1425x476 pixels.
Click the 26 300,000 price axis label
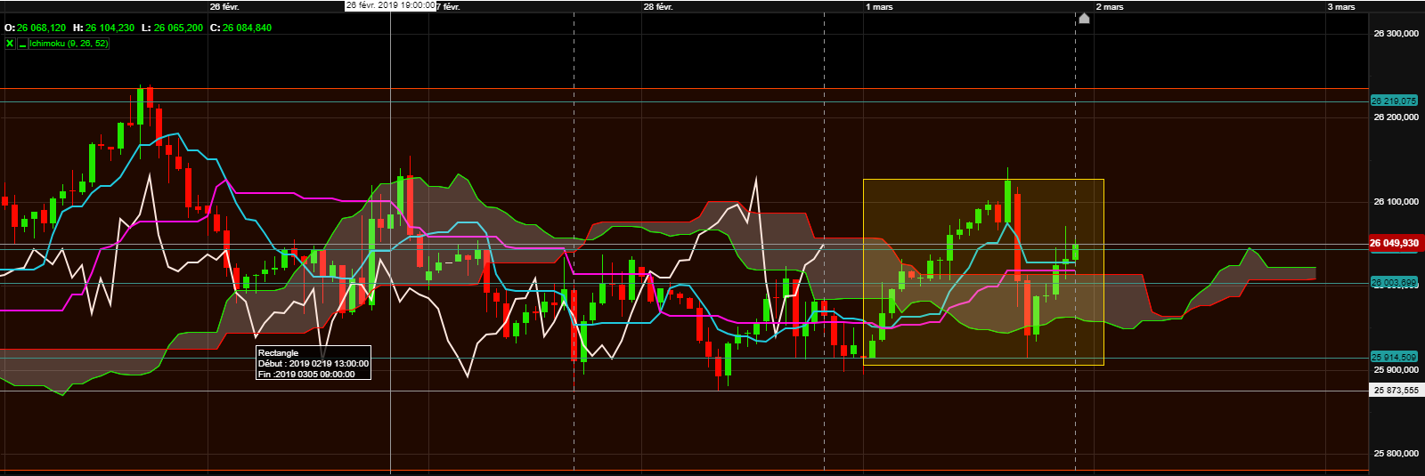1396,34
